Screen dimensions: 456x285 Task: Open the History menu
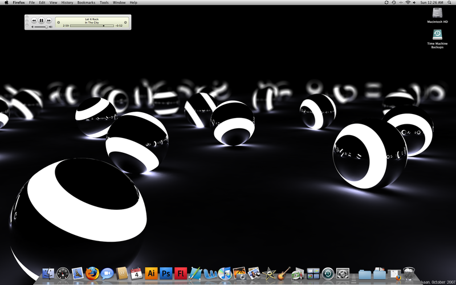(x=67, y=2)
